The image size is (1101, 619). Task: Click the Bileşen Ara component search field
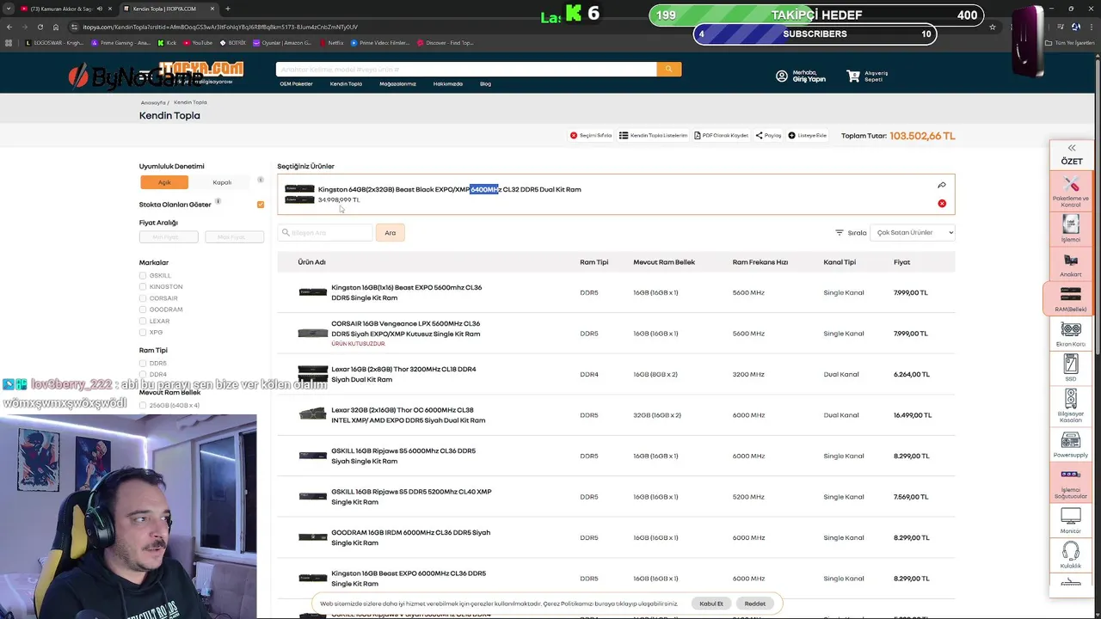coord(325,232)
